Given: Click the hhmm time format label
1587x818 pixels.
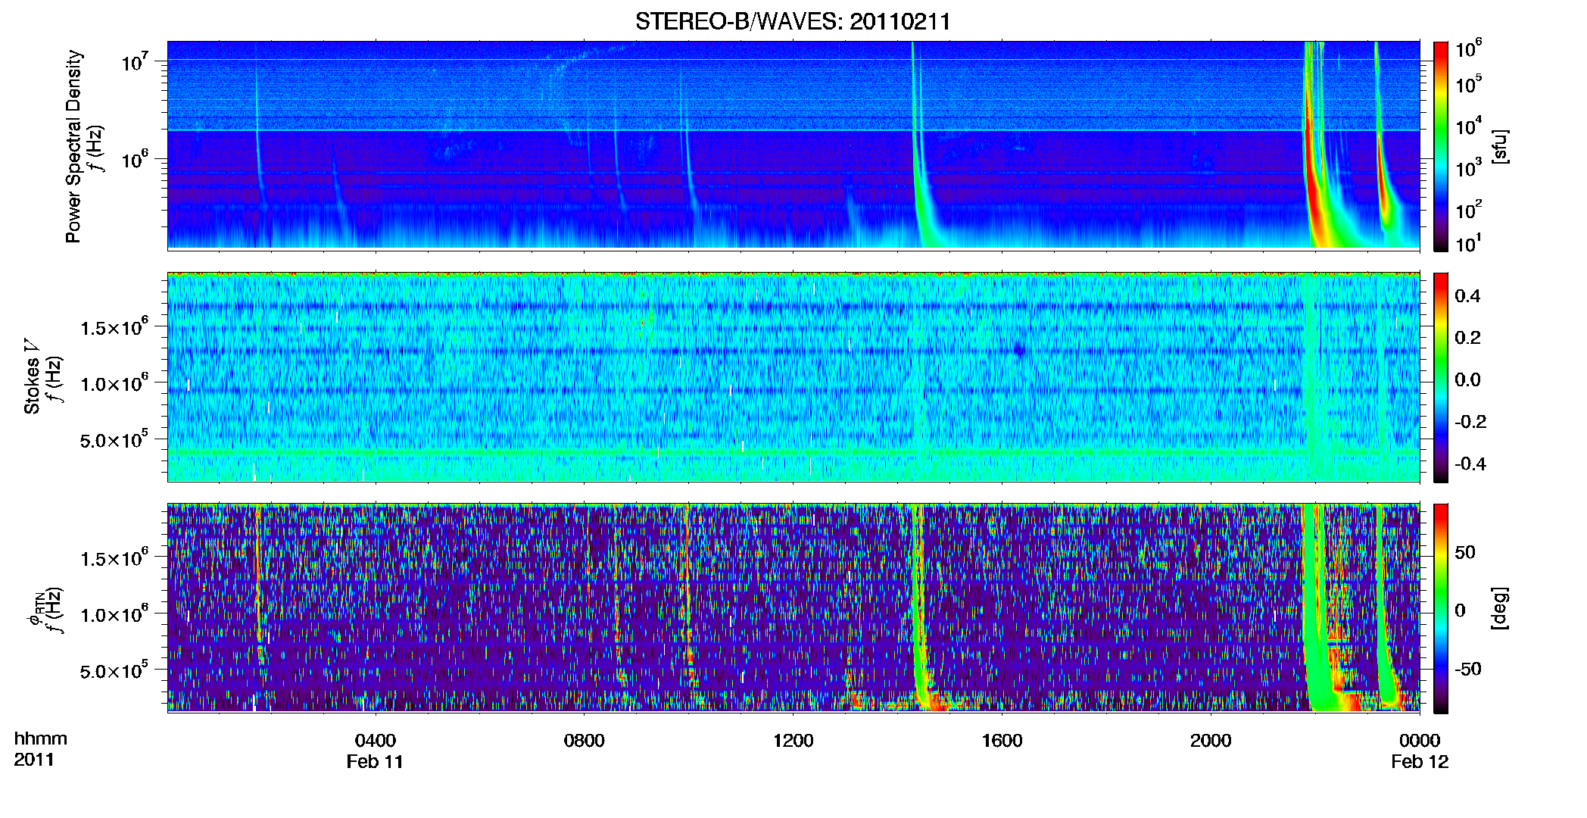Looking at the screenshot, I should [x=41, y=738].
